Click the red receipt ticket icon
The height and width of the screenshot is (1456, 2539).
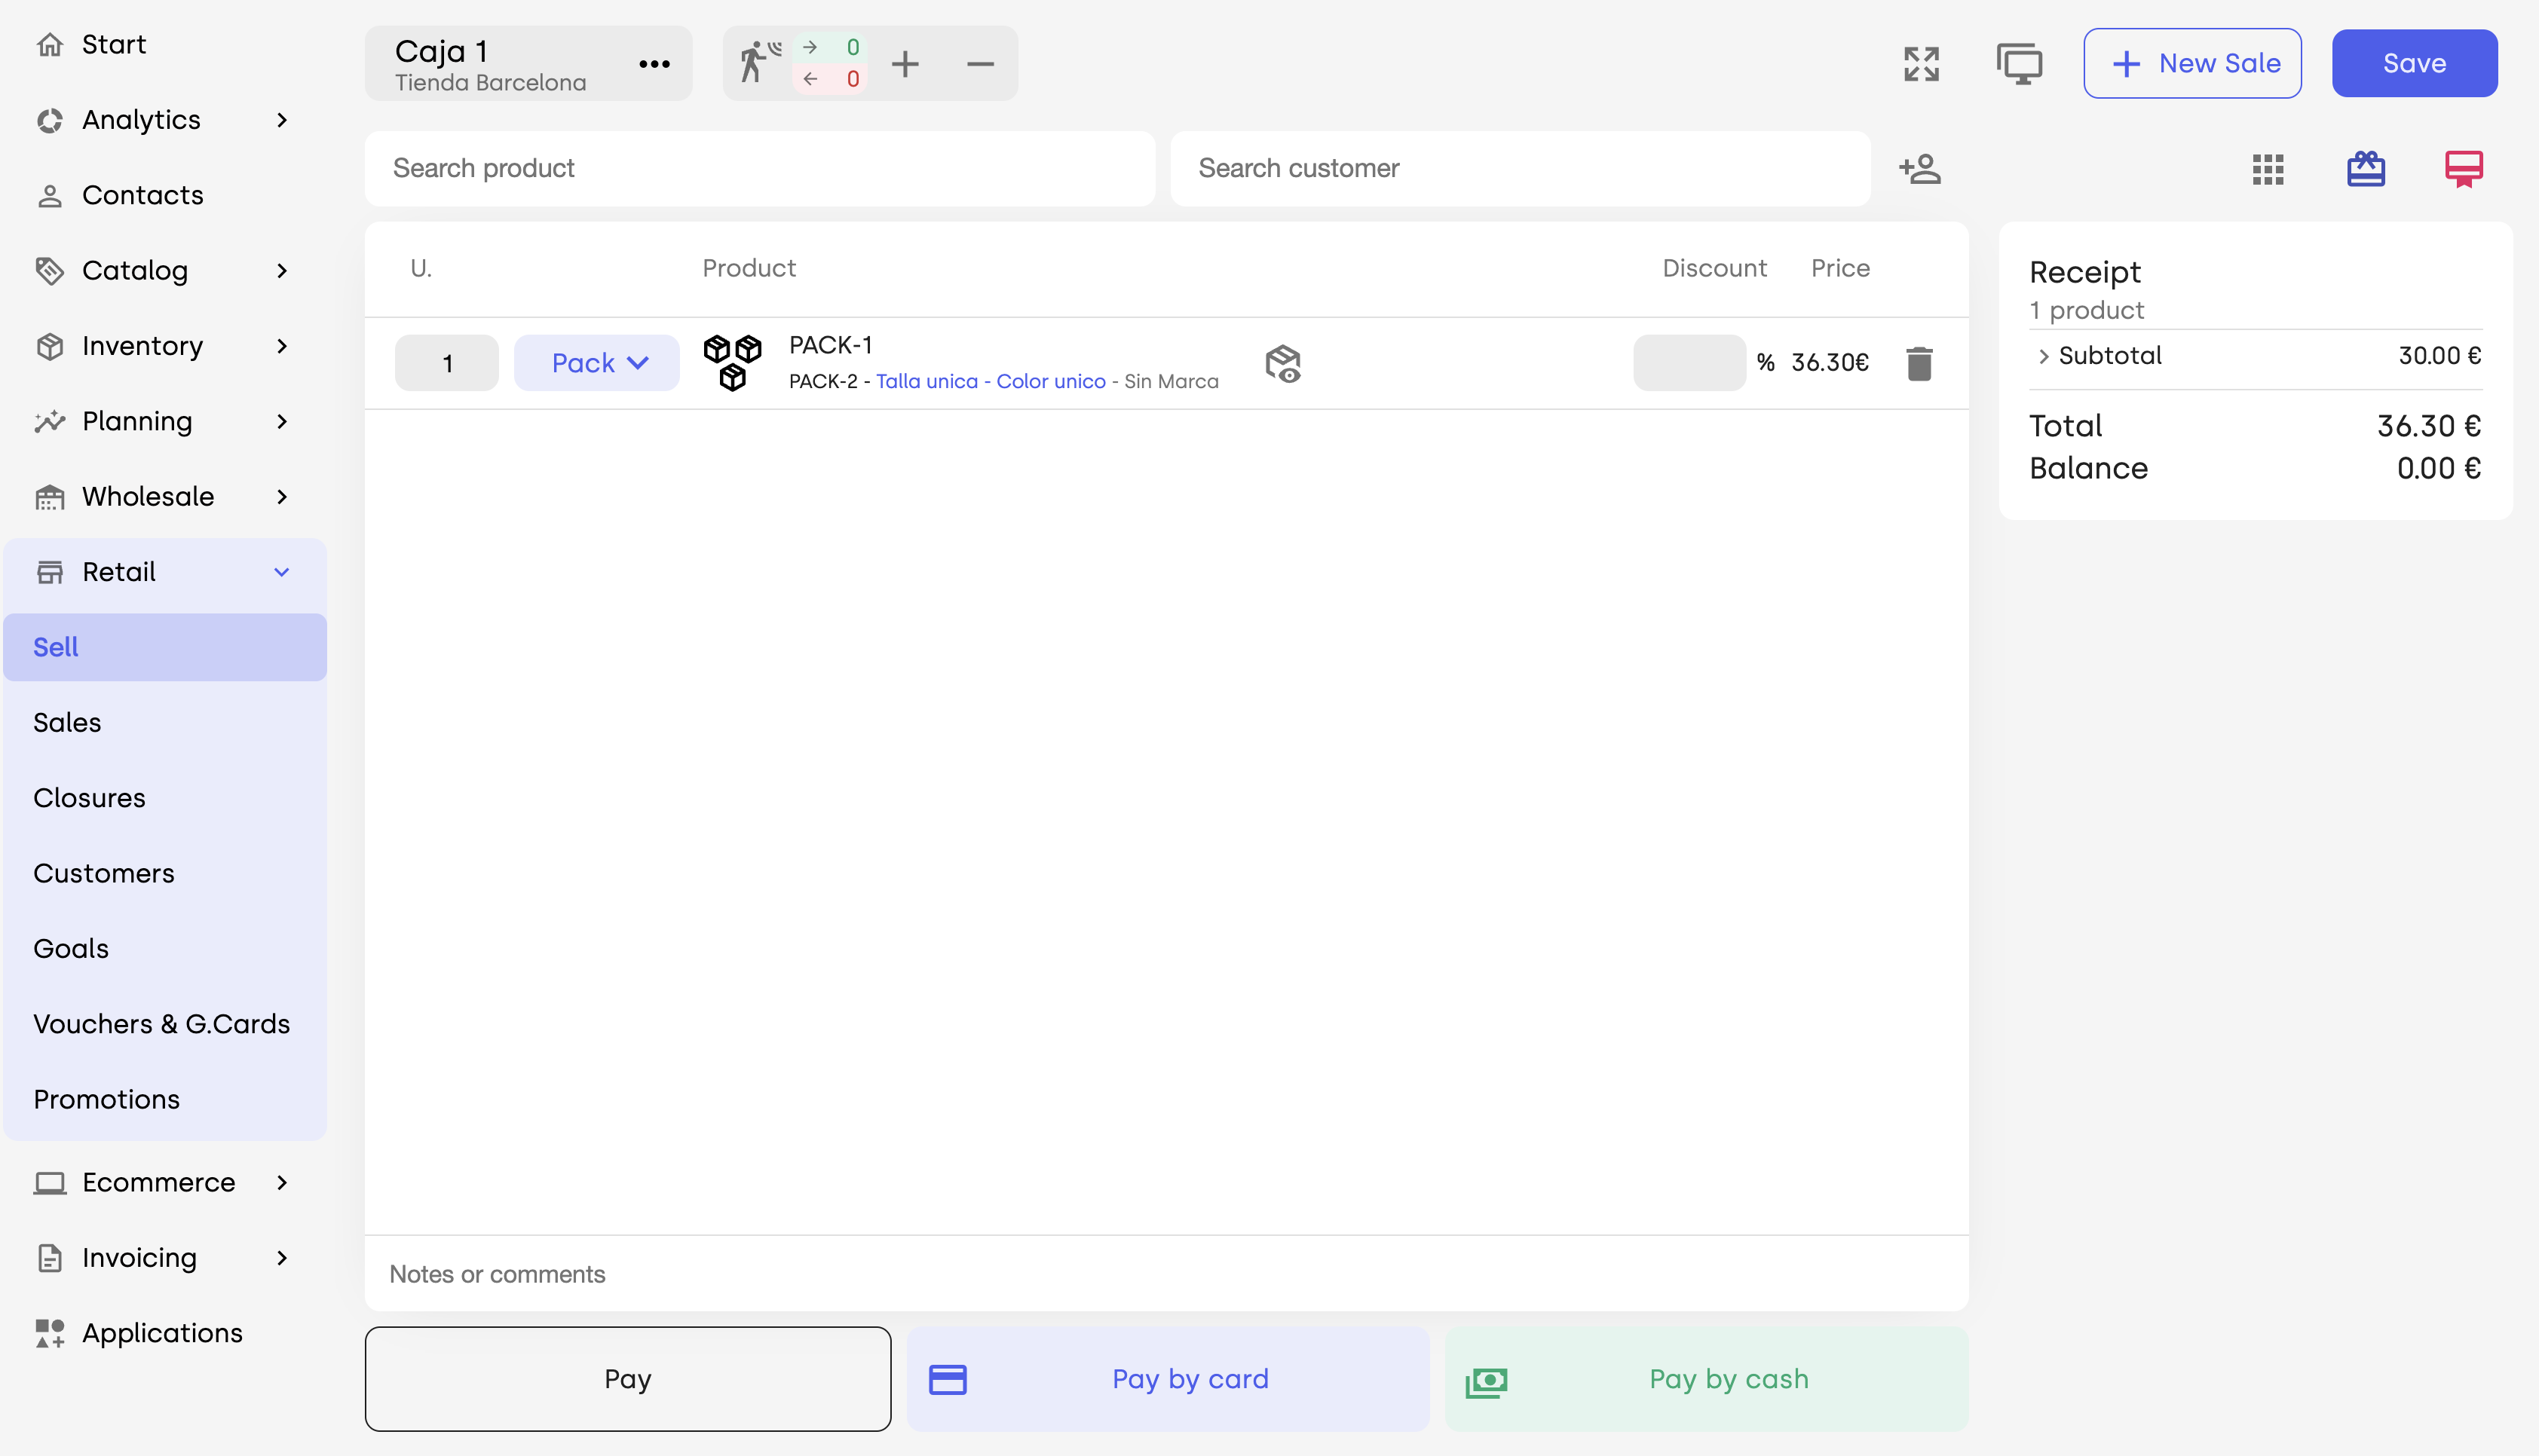[2464, 169]
